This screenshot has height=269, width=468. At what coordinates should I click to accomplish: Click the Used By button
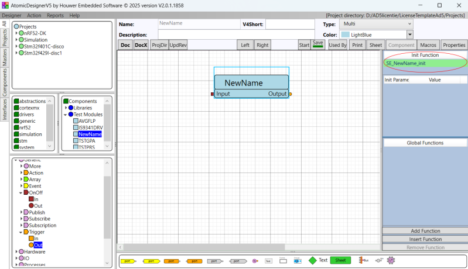click(338, 45)
